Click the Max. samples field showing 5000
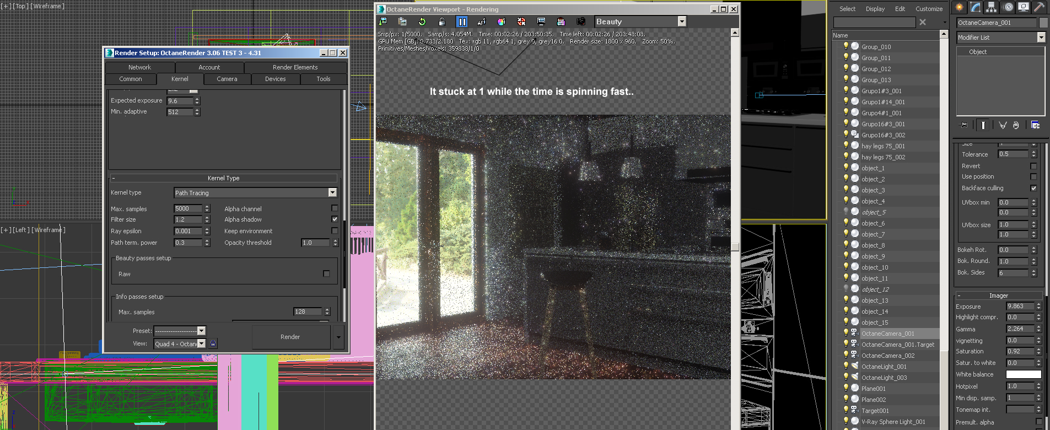The height and width of the screenshot is (430, 1050). click(x=189, y=208)
